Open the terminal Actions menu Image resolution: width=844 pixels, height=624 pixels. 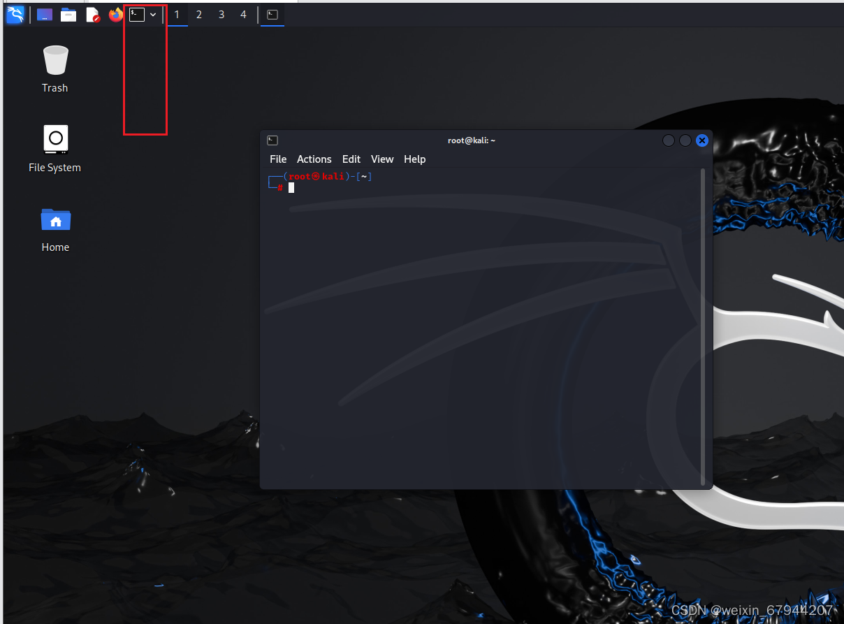(314, 159)
